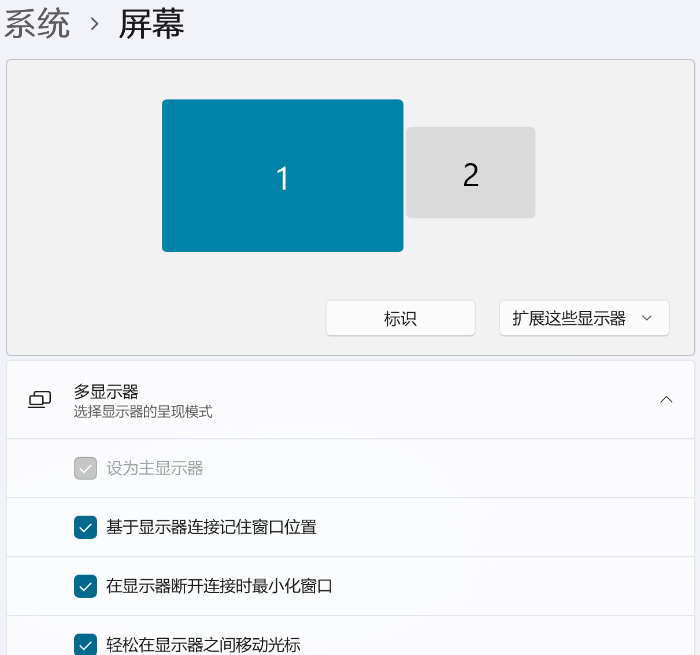Click the 标识 (Identify) button
The height and width of the screenshot is (655, 700).
click(401, 318)
